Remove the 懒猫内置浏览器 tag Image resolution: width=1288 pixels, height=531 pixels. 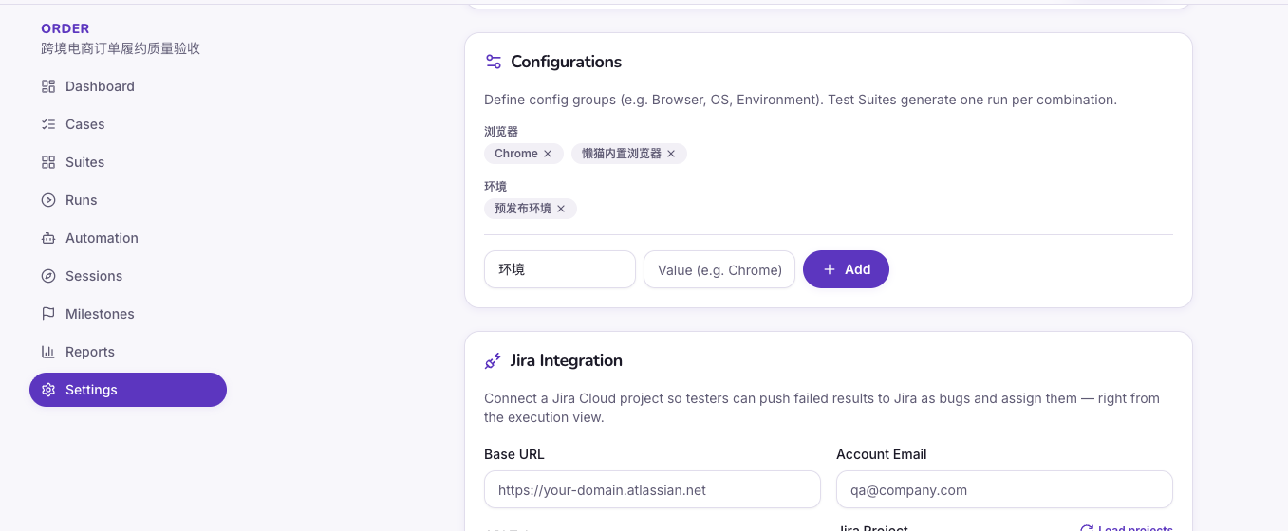point(671,154)
